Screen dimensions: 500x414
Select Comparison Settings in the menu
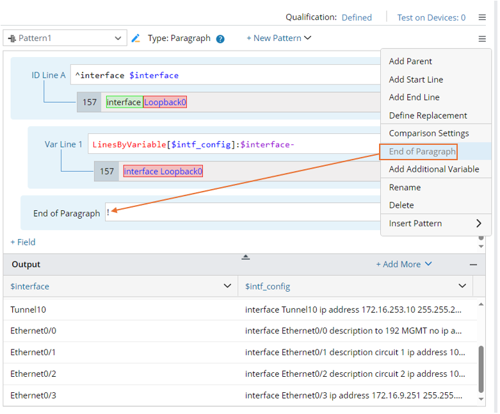pos(428,133)
